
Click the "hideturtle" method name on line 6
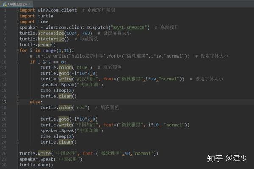51,39
